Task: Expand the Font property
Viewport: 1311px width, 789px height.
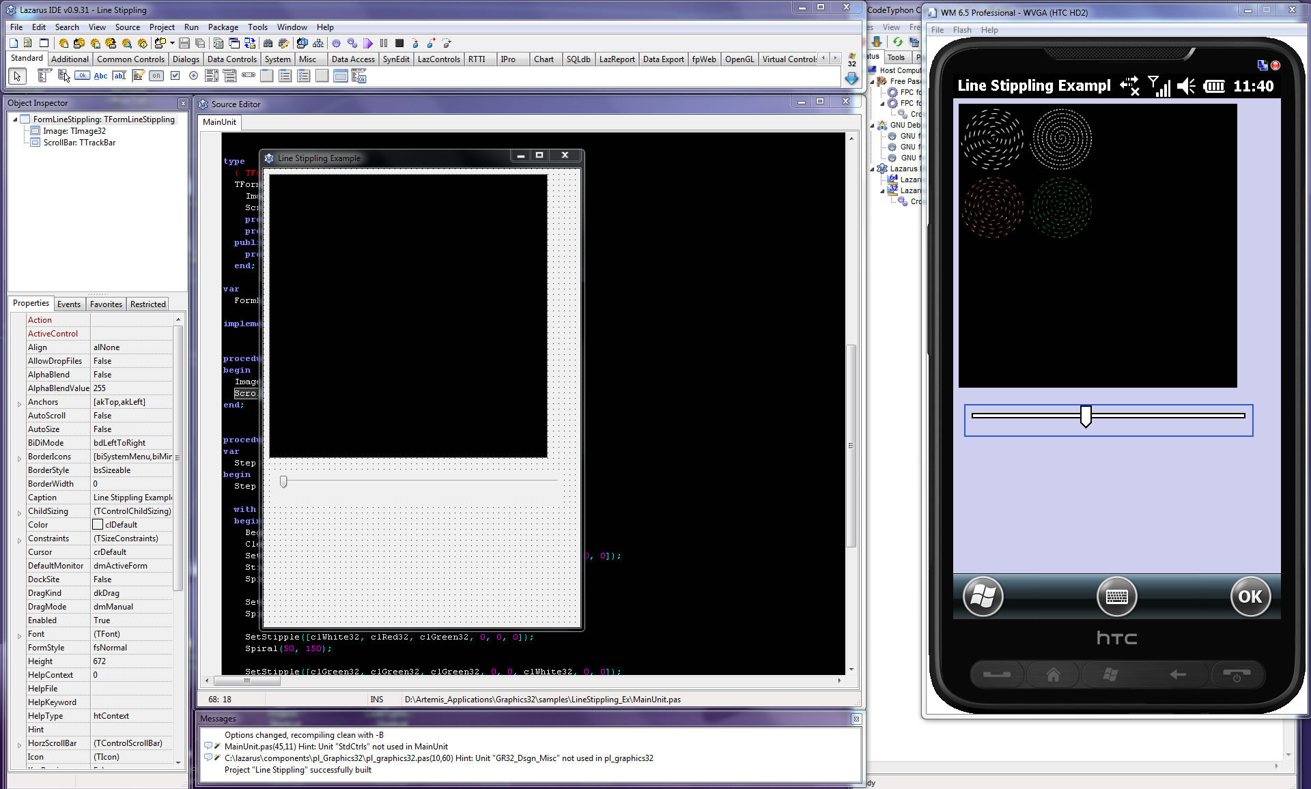Action: click(19, 635)
